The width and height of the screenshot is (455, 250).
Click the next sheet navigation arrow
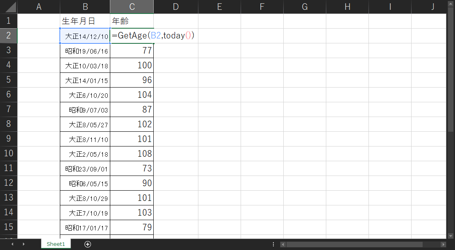click(x=24, y=244)
